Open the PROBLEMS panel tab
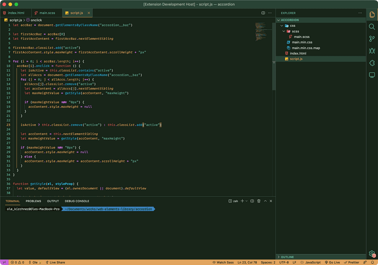 (x=33, y=201)
